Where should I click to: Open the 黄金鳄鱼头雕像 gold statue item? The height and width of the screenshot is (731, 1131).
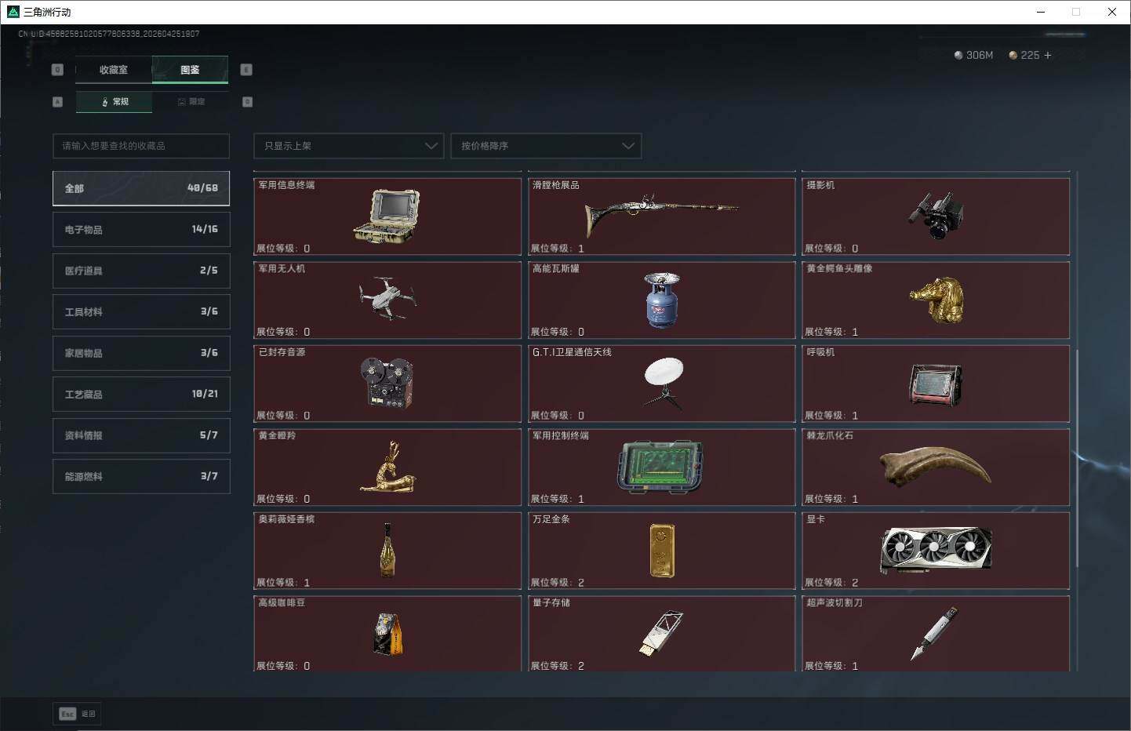tap(936, 300)
